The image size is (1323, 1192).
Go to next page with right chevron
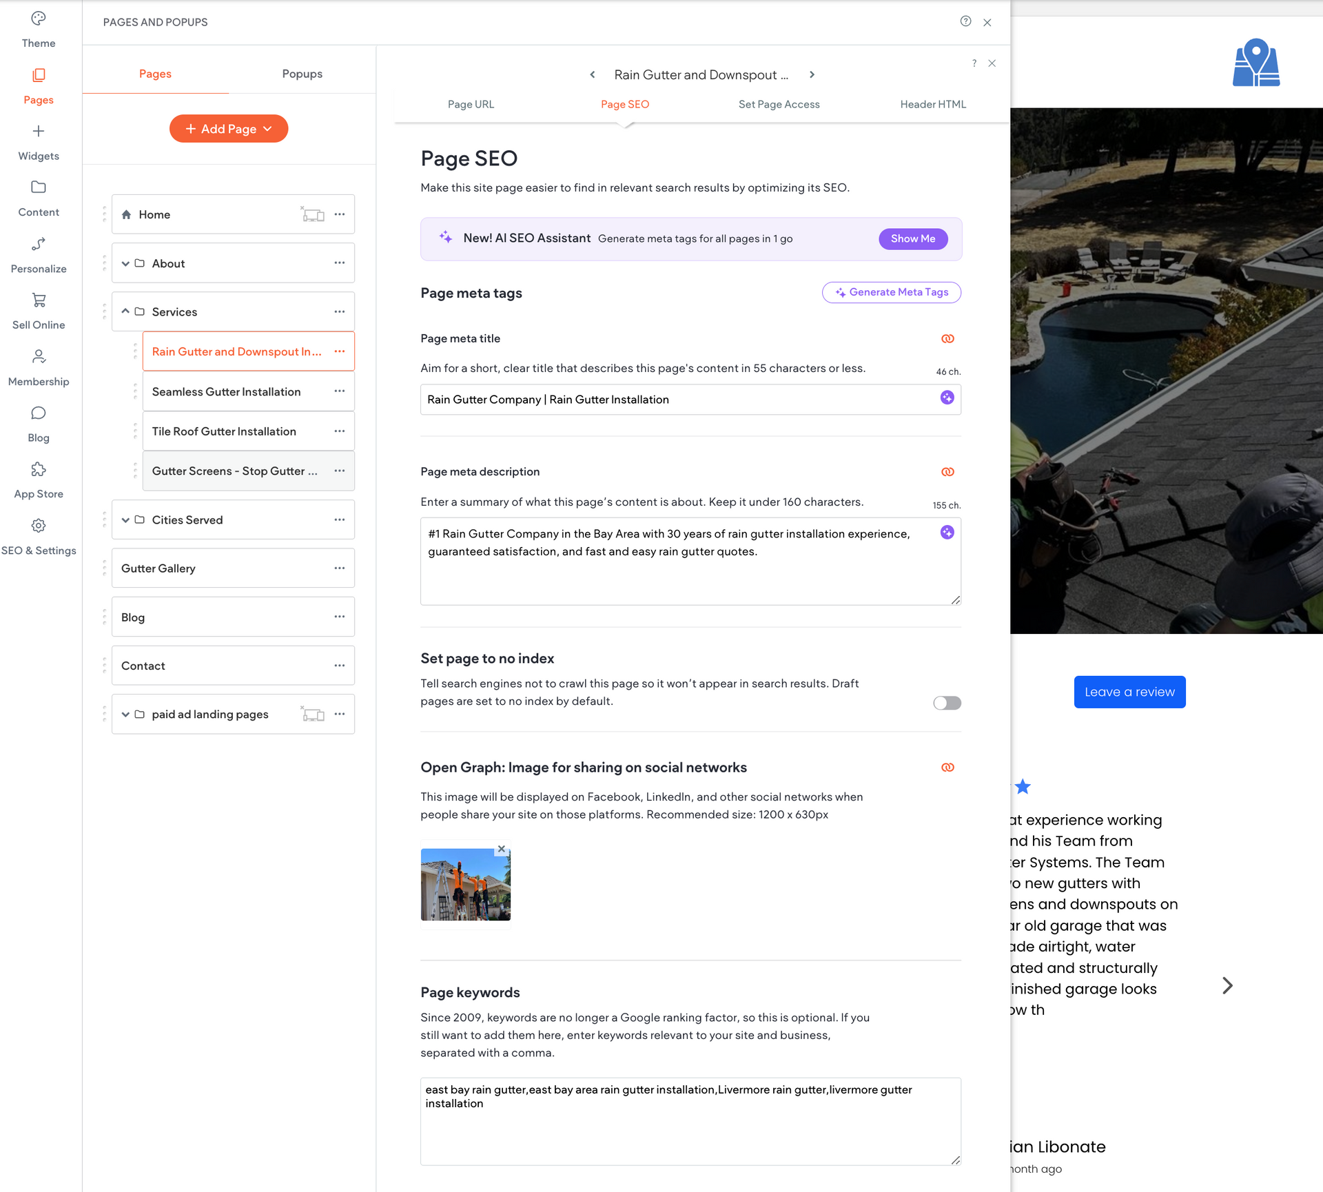(x=812, y=74)
